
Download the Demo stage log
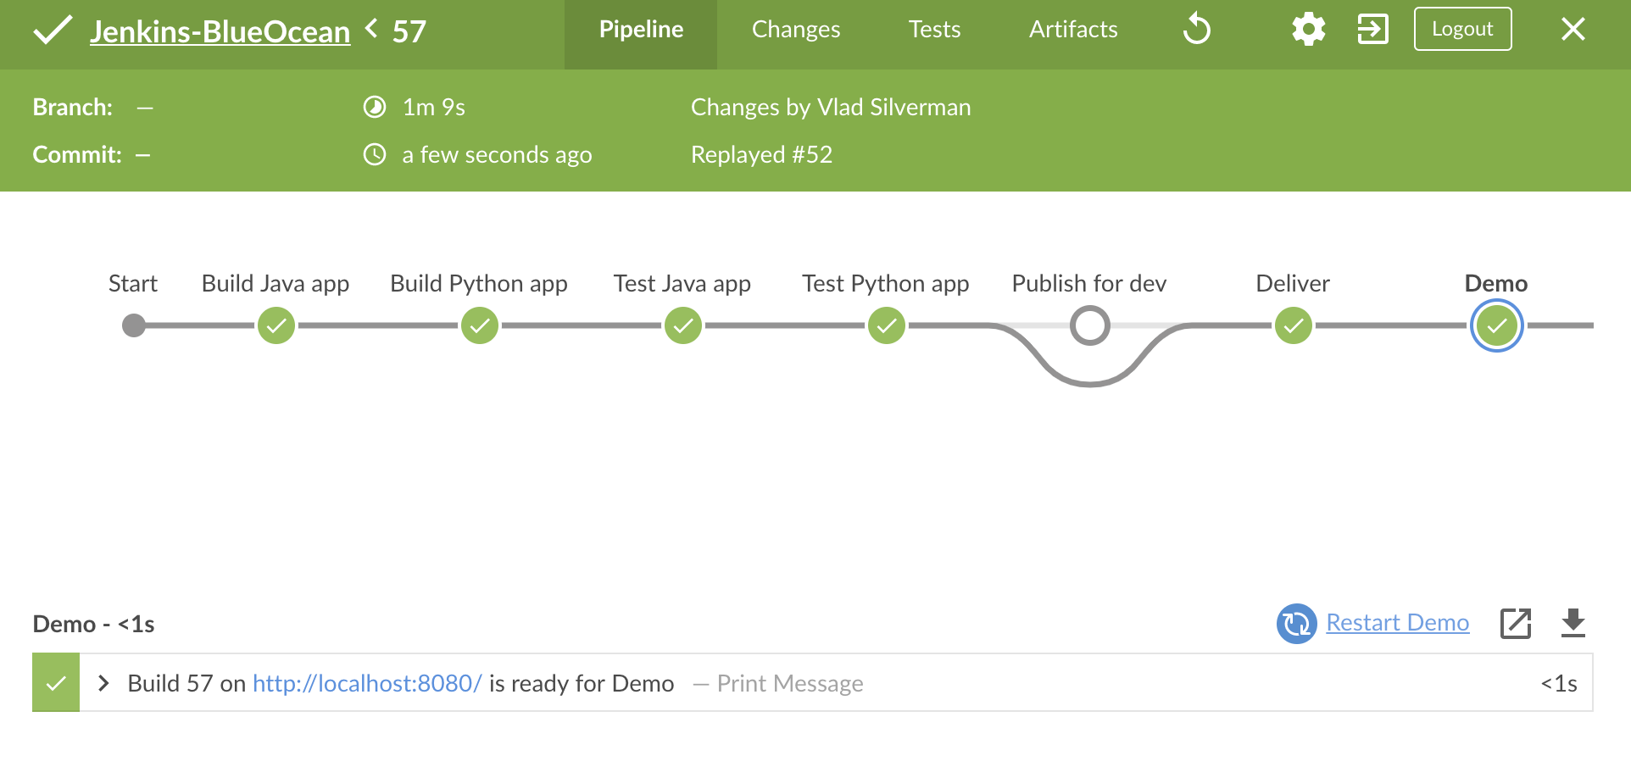coord(1573,624)
